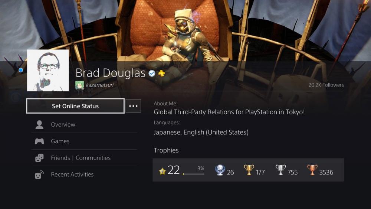This screenshot has height=209, width=371.
Task: Click the PlayStation Plus gold icon
Action: pos(162,74)
